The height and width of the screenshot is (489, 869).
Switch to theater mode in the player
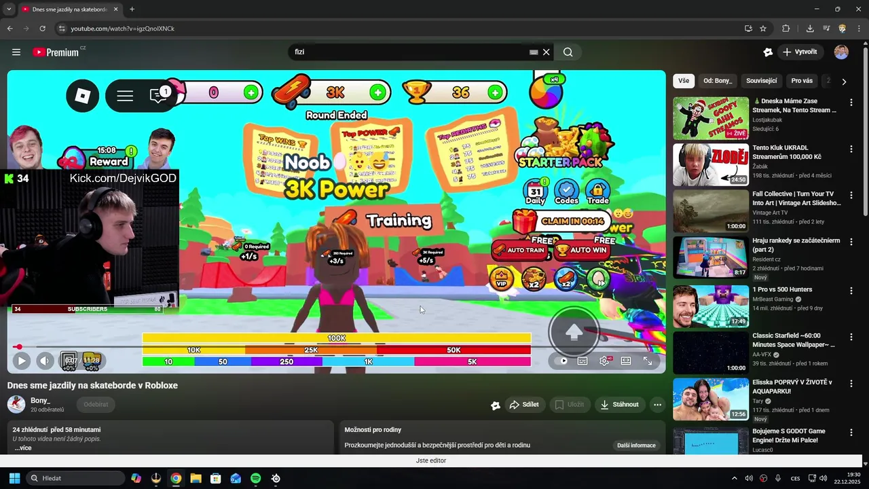pos(626,361)
